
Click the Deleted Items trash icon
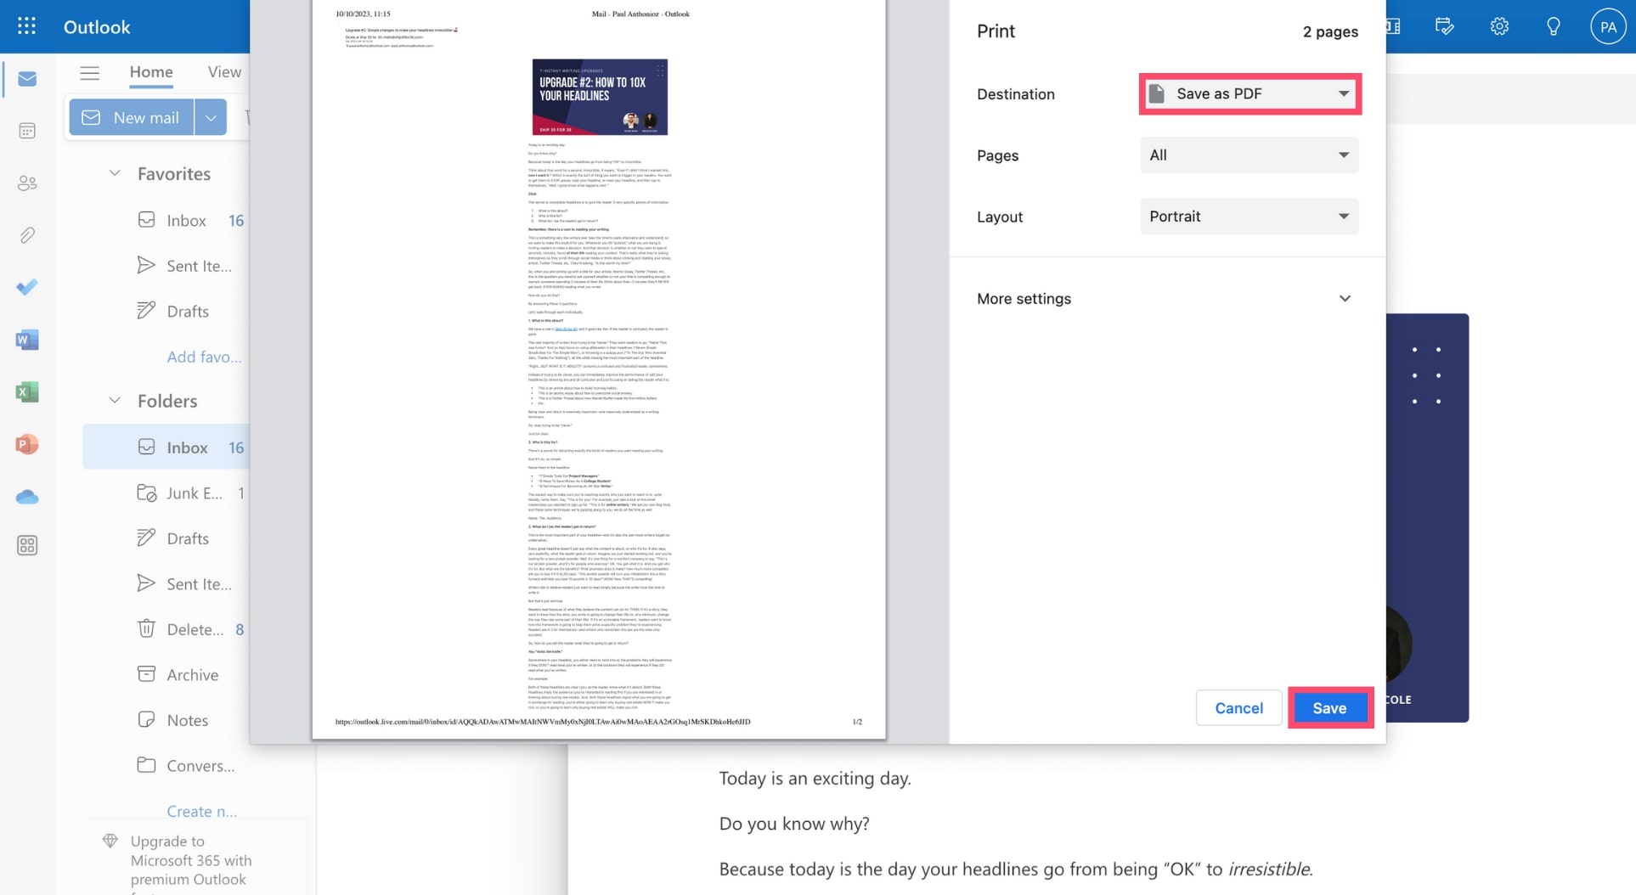(146, 628)
